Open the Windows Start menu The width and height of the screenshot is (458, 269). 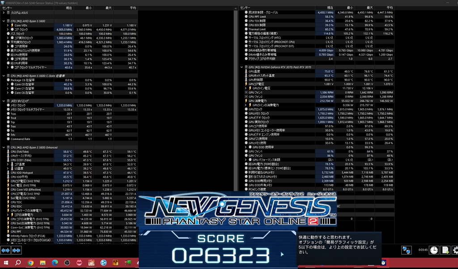(5, 263)
